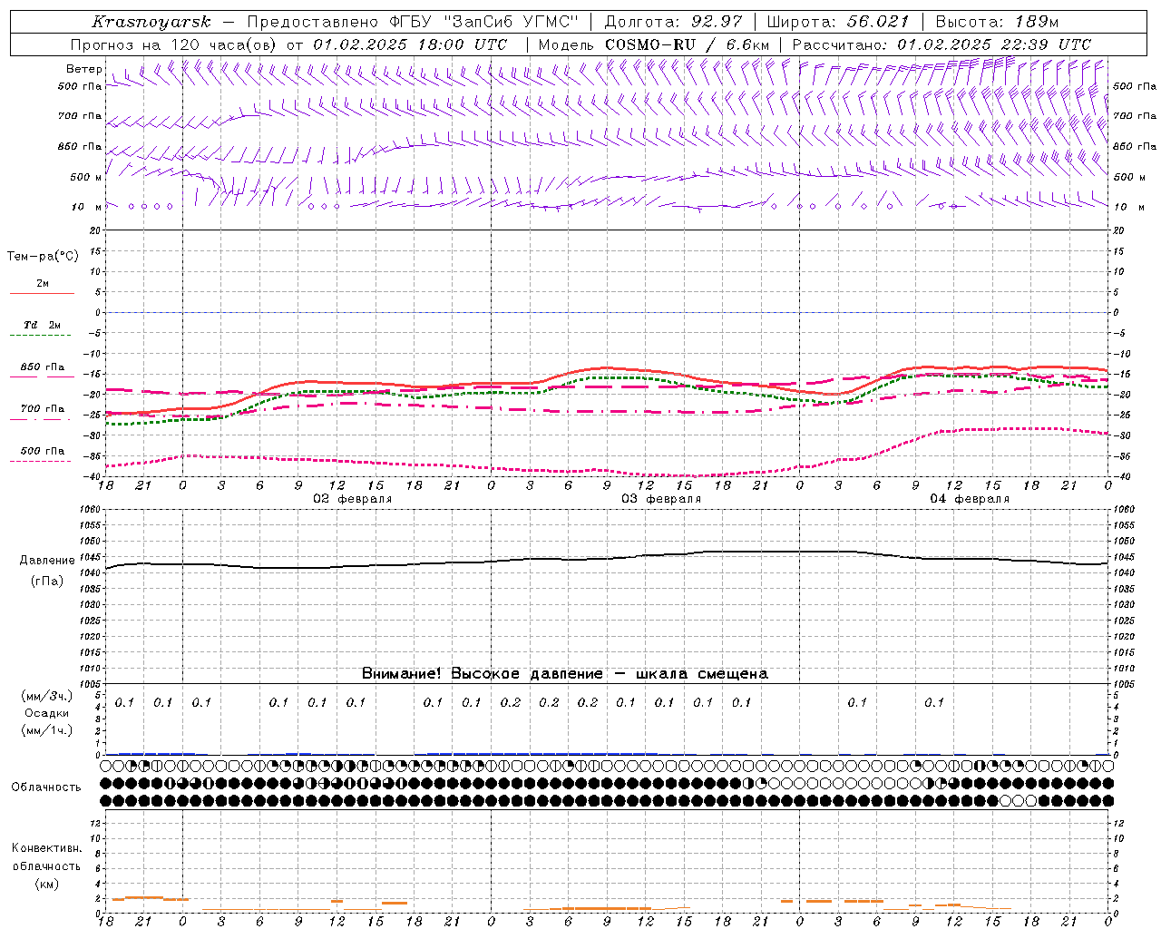Click the 'Ветер' wind panel label
This screenshot has height=929, width=1161.
click(x=83, y=69)
